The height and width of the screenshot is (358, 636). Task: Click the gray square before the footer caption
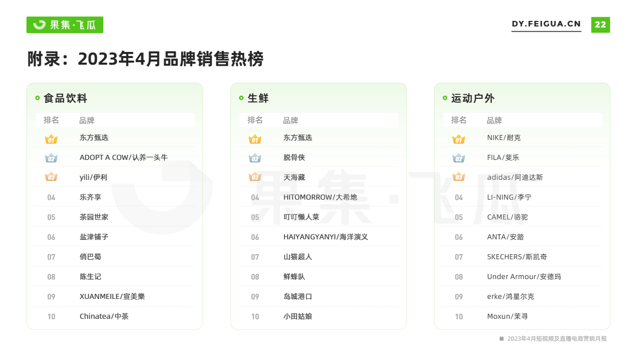point(502,339)
